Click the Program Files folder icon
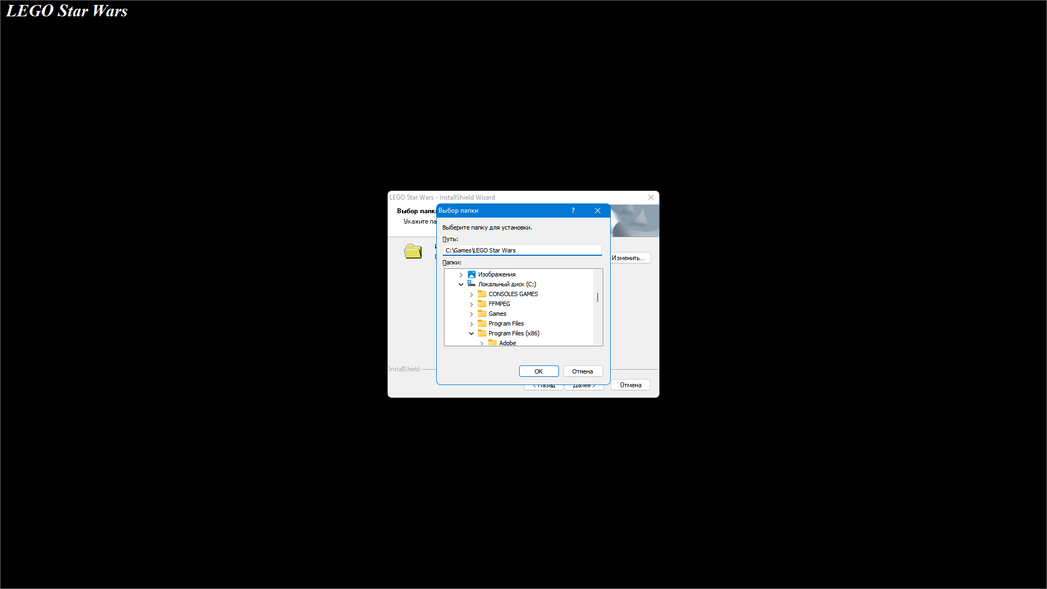Screen dimensions: 1047x589 point(482,323)
